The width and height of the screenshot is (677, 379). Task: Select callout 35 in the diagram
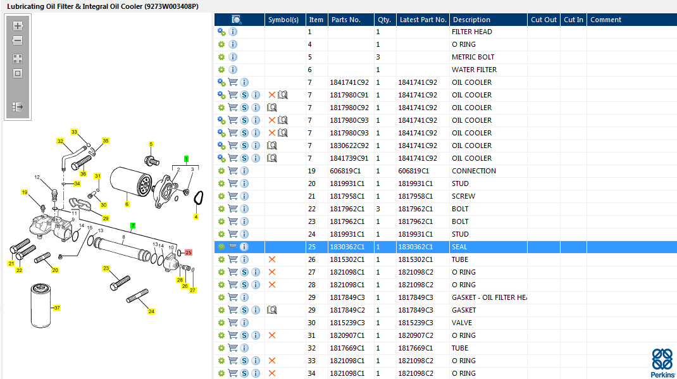click(x=106, y=140)
